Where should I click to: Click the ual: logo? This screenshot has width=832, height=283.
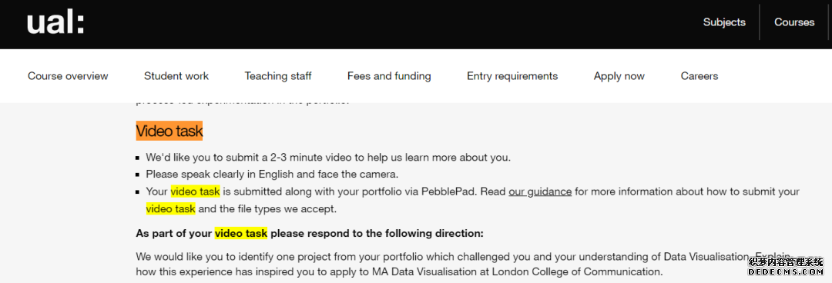pos(55,23)
